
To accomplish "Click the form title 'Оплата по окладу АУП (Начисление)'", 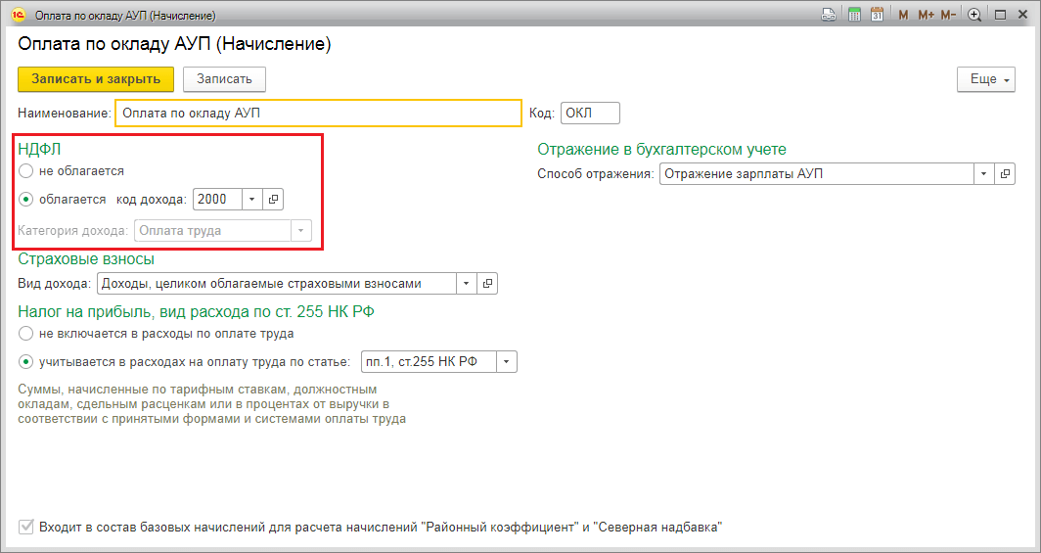I will click(x=174, y=44).
